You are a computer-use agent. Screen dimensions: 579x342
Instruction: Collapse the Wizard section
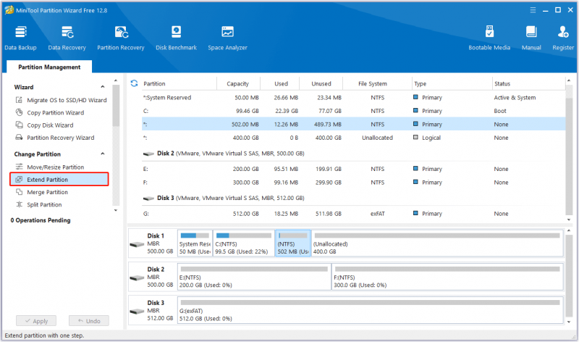click(103, 87)
